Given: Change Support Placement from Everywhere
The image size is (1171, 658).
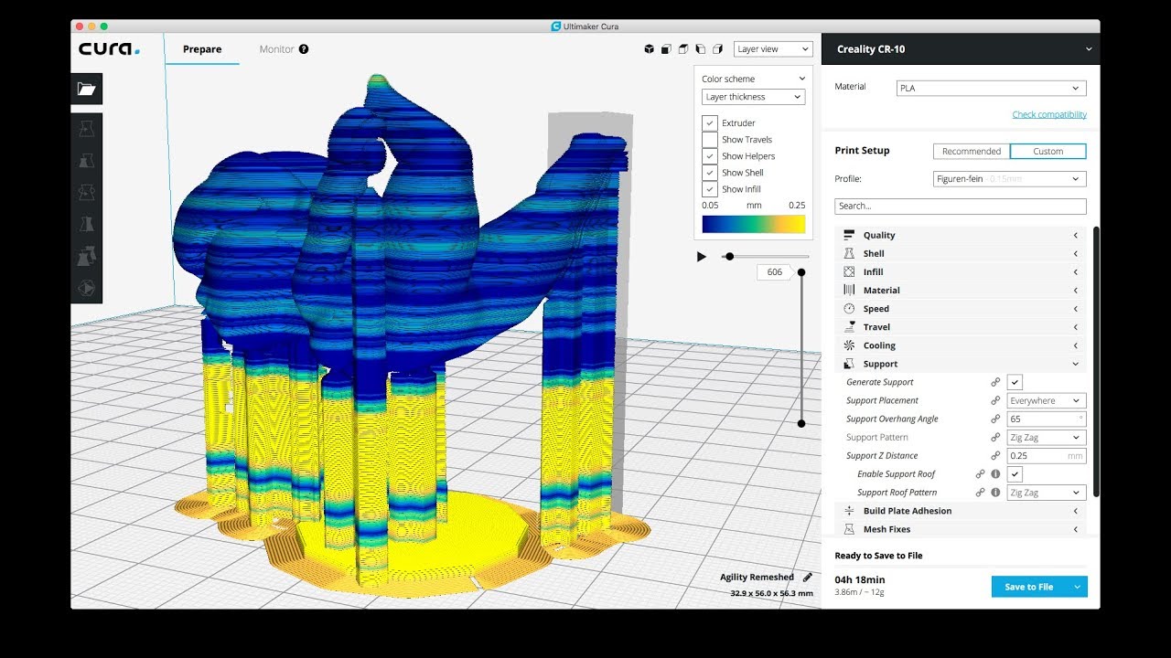Looking at the screenshot, I should click(x=1046, y=400).
